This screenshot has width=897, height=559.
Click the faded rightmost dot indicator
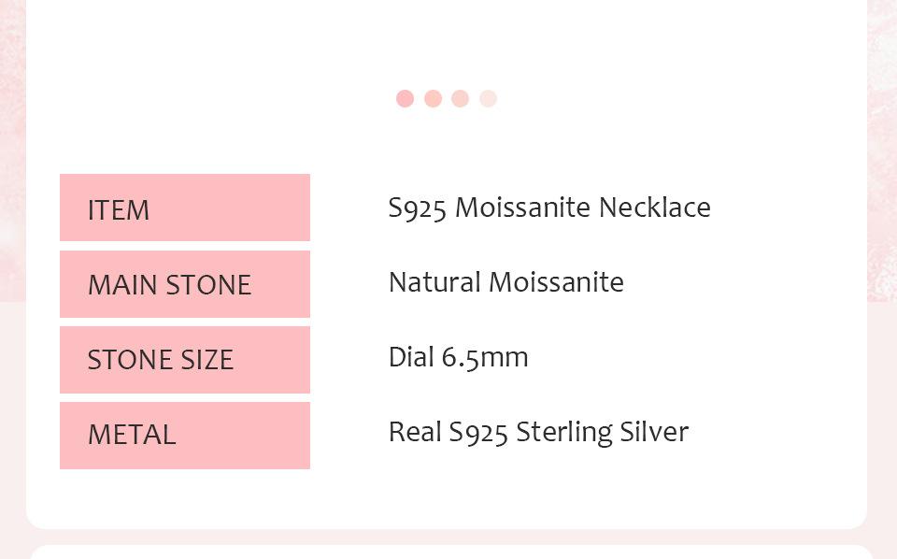488,99
